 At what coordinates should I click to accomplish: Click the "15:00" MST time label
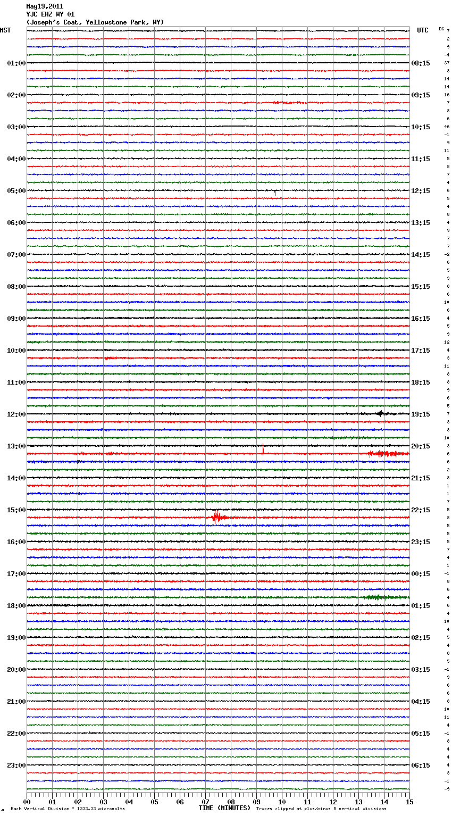(16, 510)
